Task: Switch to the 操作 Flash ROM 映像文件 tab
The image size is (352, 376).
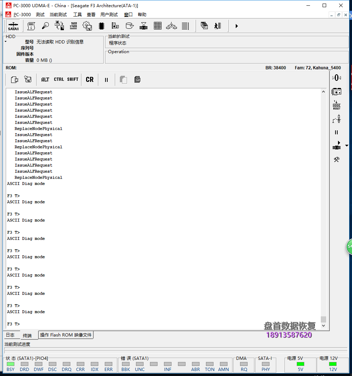Action: pyautogui.click(x=66, y=335)
